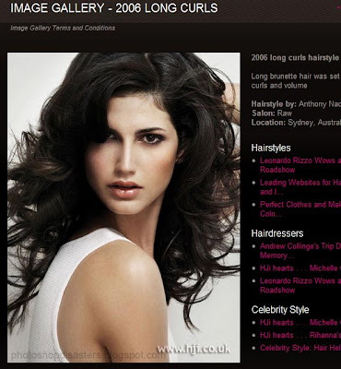Image resolution: width=341 pixels, height=369 pixels.
Task: Click the main long curls hairstyle photo
Action: (123, 208)
